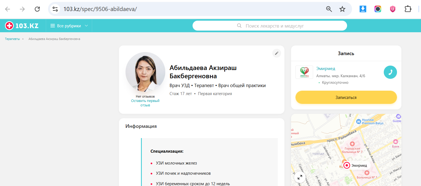Open the pink shield U extension
421x186 pixels.
pos(393,9)
